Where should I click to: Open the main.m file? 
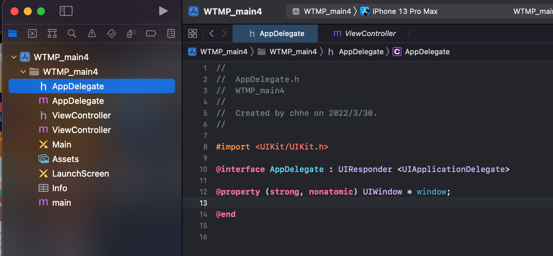tap(92, 202)
